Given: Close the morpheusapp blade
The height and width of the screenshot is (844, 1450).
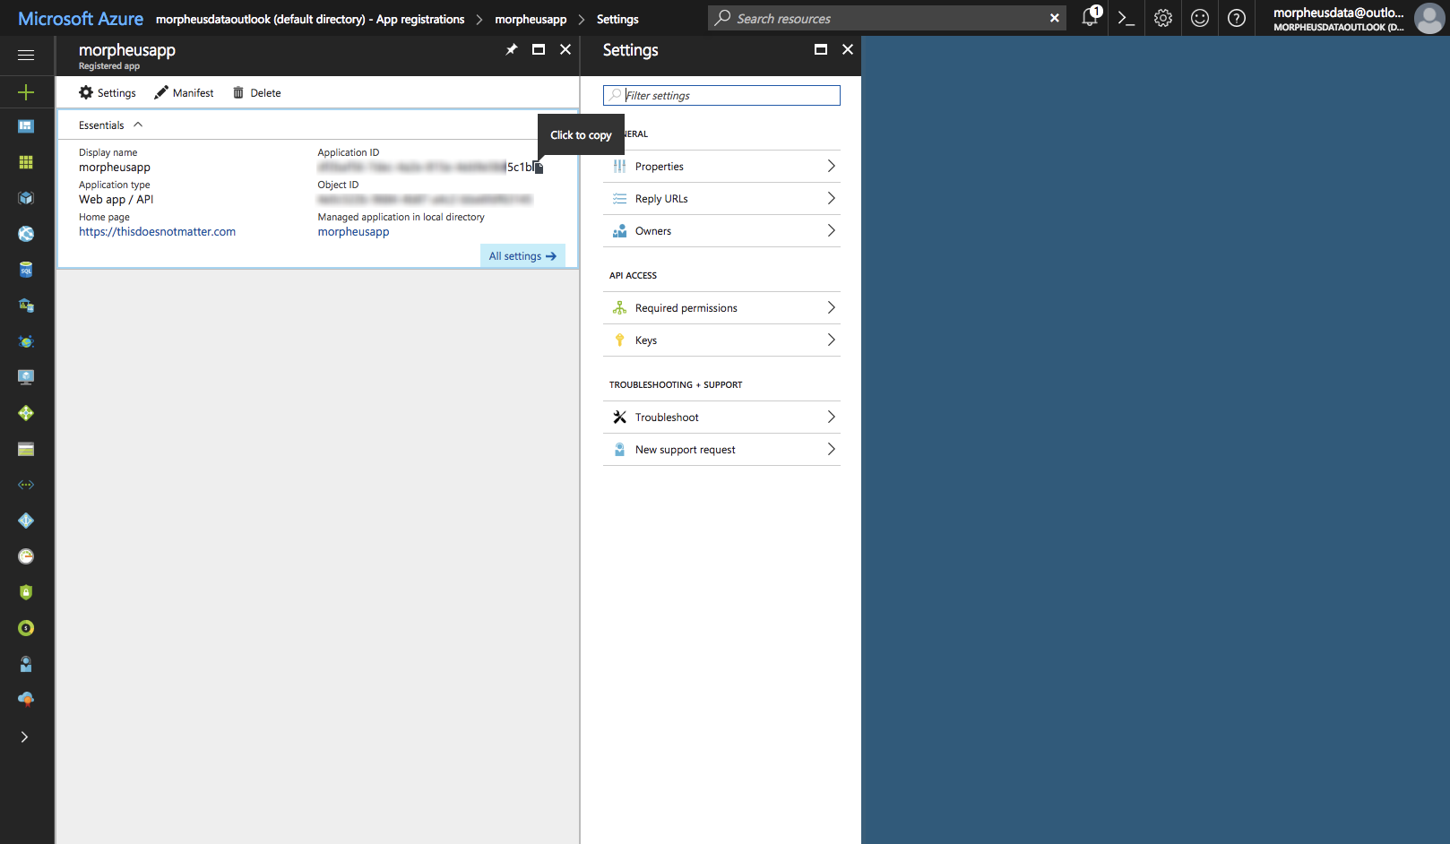Looking at the screenshot, I should 565,49.
